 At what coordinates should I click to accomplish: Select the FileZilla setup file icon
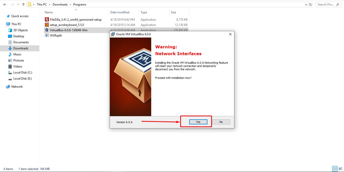[47, 19]
